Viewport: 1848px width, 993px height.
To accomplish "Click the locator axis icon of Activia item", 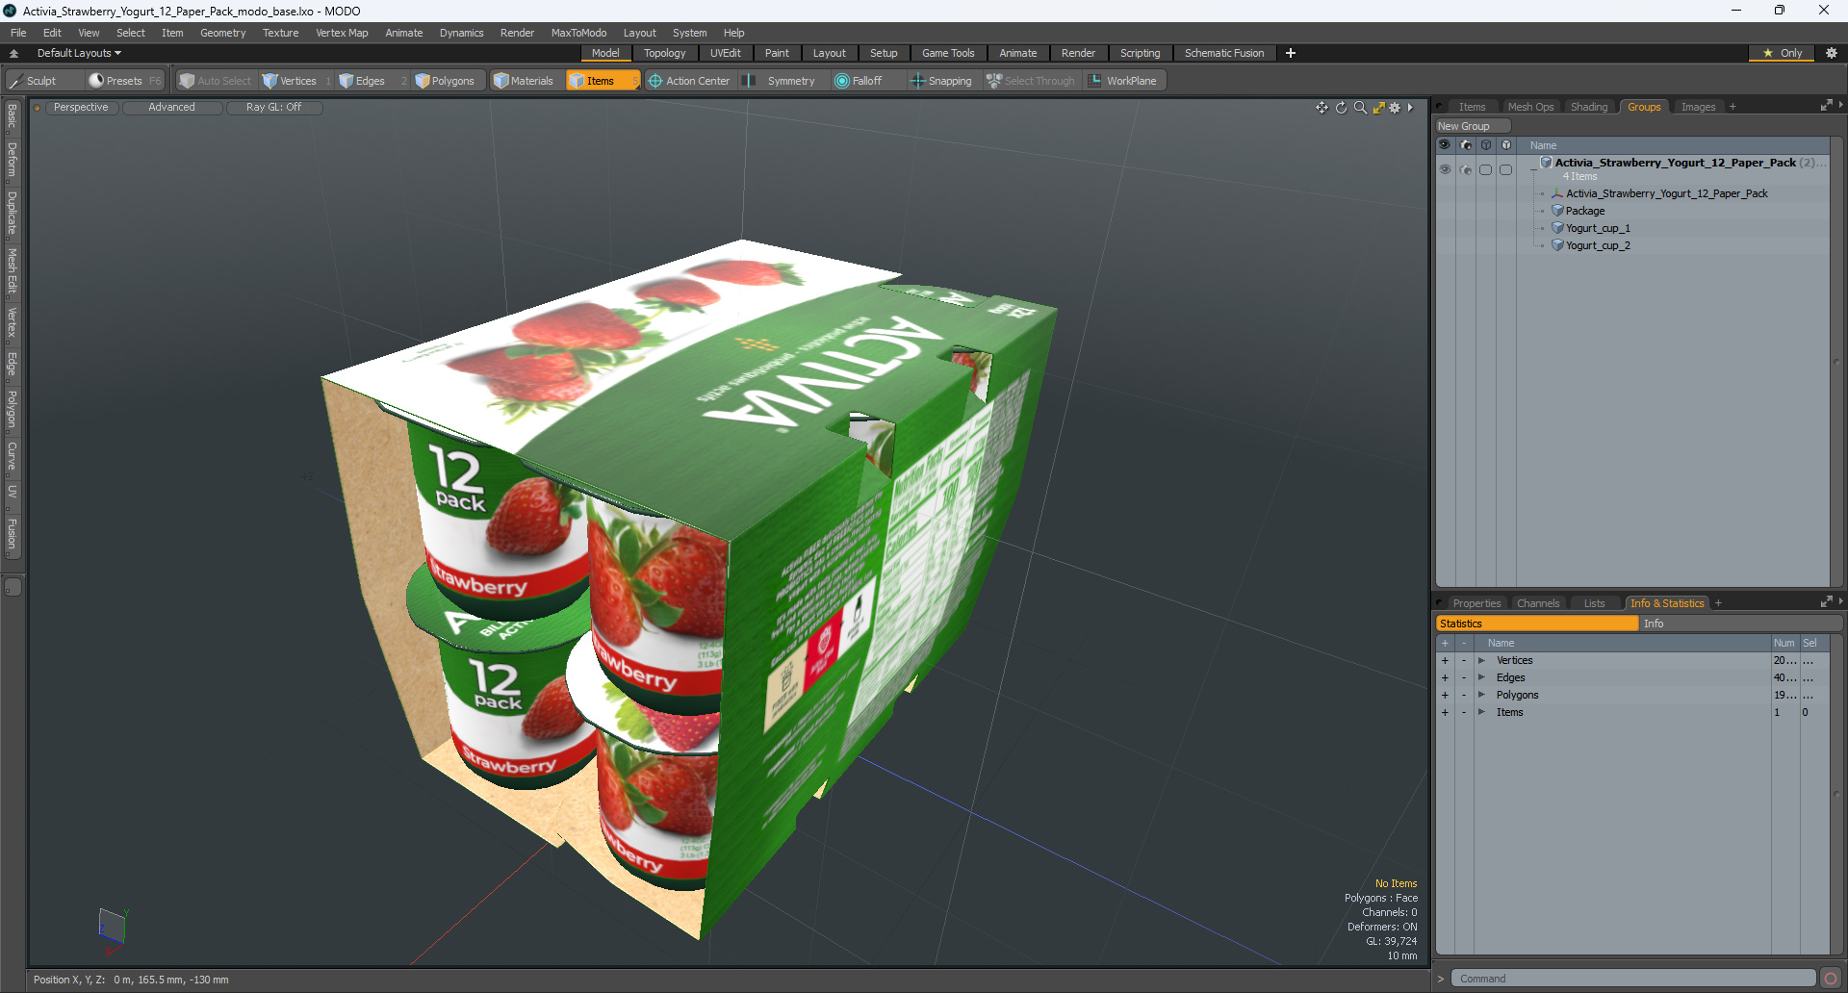I will click(x=1557, y=193).
